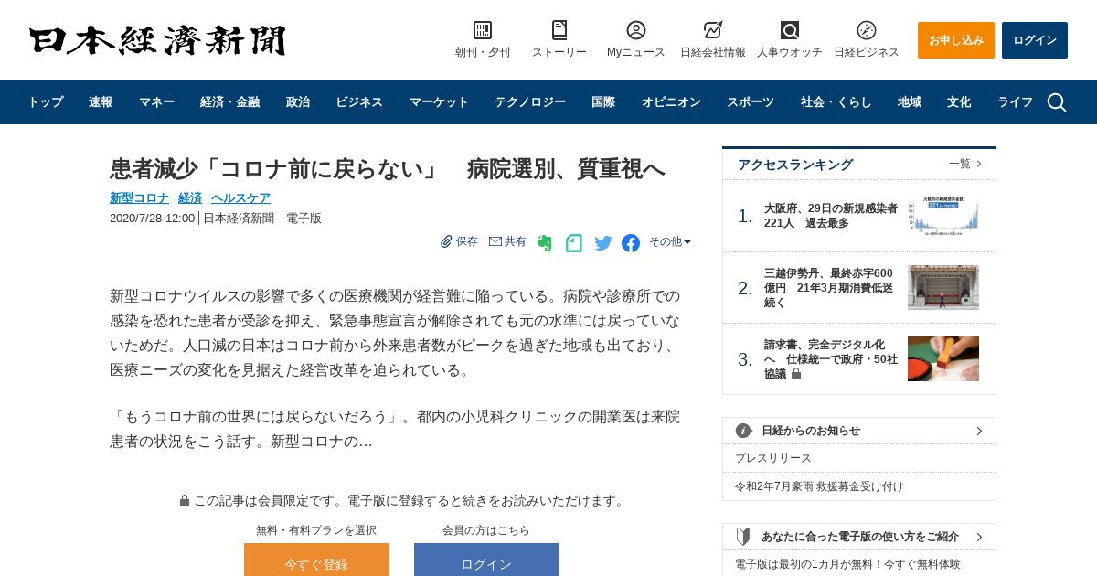
Task: Click the blue ログイン button below article
Action: click(x=486, y=560)
